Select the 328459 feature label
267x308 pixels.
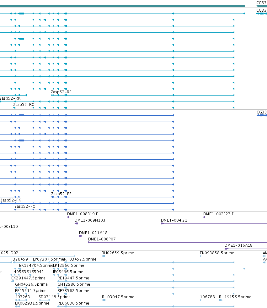click(x=20, y=259)
